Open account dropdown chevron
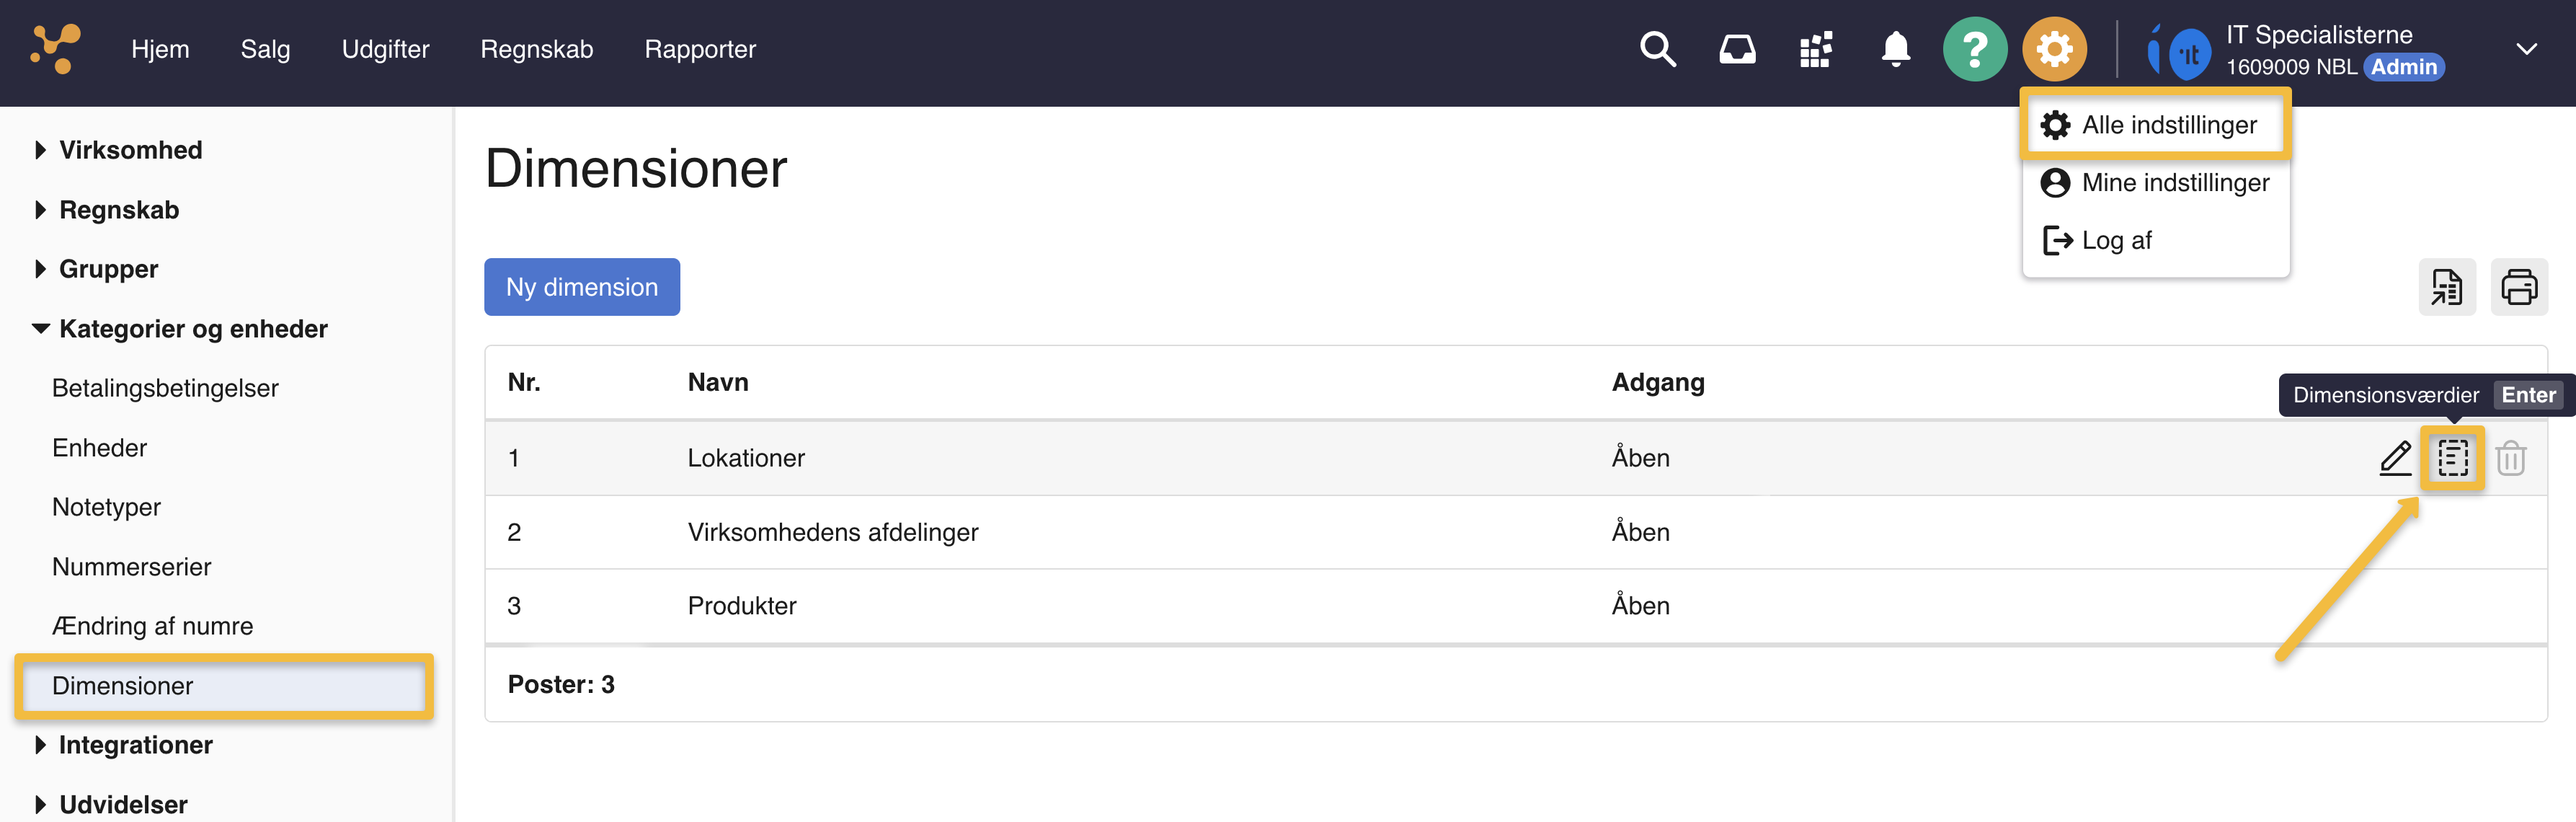Viewport: 2576px width, 822px height. [x=2526, y=49]
